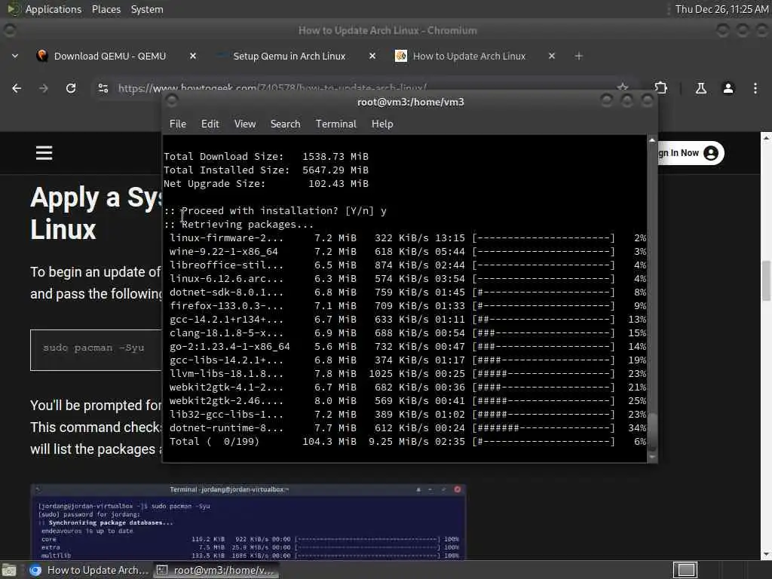Go forward using Chromium's forward arrow
Viewport: 772px width, 579px height.
[x=44, y=88]
